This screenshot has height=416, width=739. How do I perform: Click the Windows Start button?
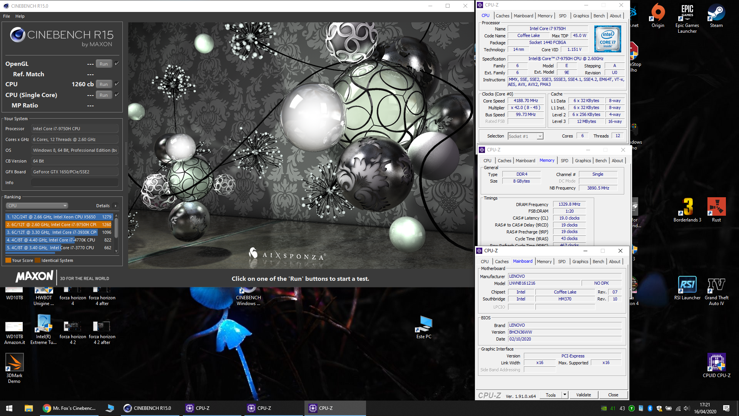(x=9, y=408)
